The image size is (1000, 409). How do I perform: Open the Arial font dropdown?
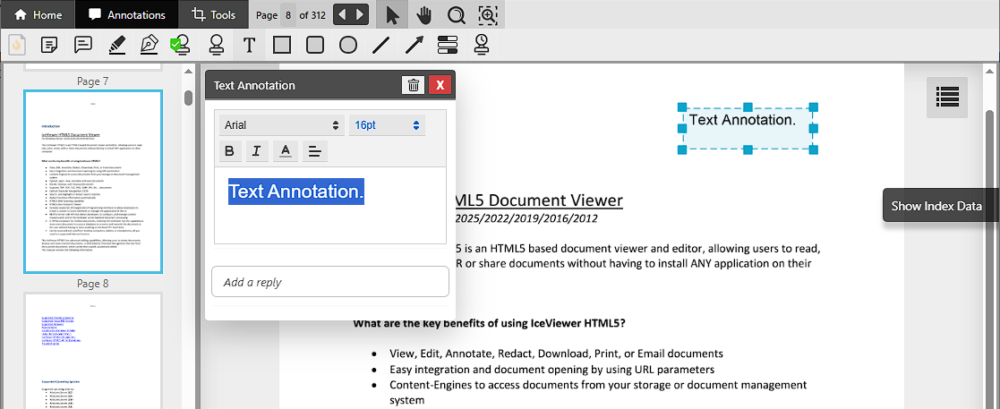pos(281,125)
